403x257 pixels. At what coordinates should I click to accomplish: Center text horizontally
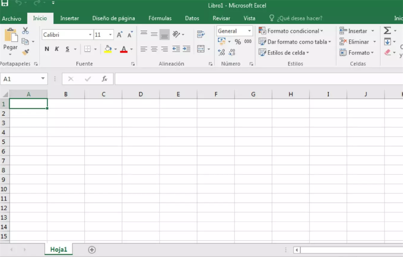pyautogui.click(x=154, y=49)
